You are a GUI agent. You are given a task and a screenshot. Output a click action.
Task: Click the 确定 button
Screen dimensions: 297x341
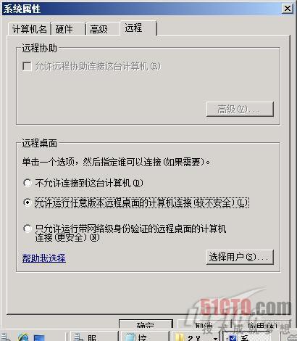(x=146, y=324)
